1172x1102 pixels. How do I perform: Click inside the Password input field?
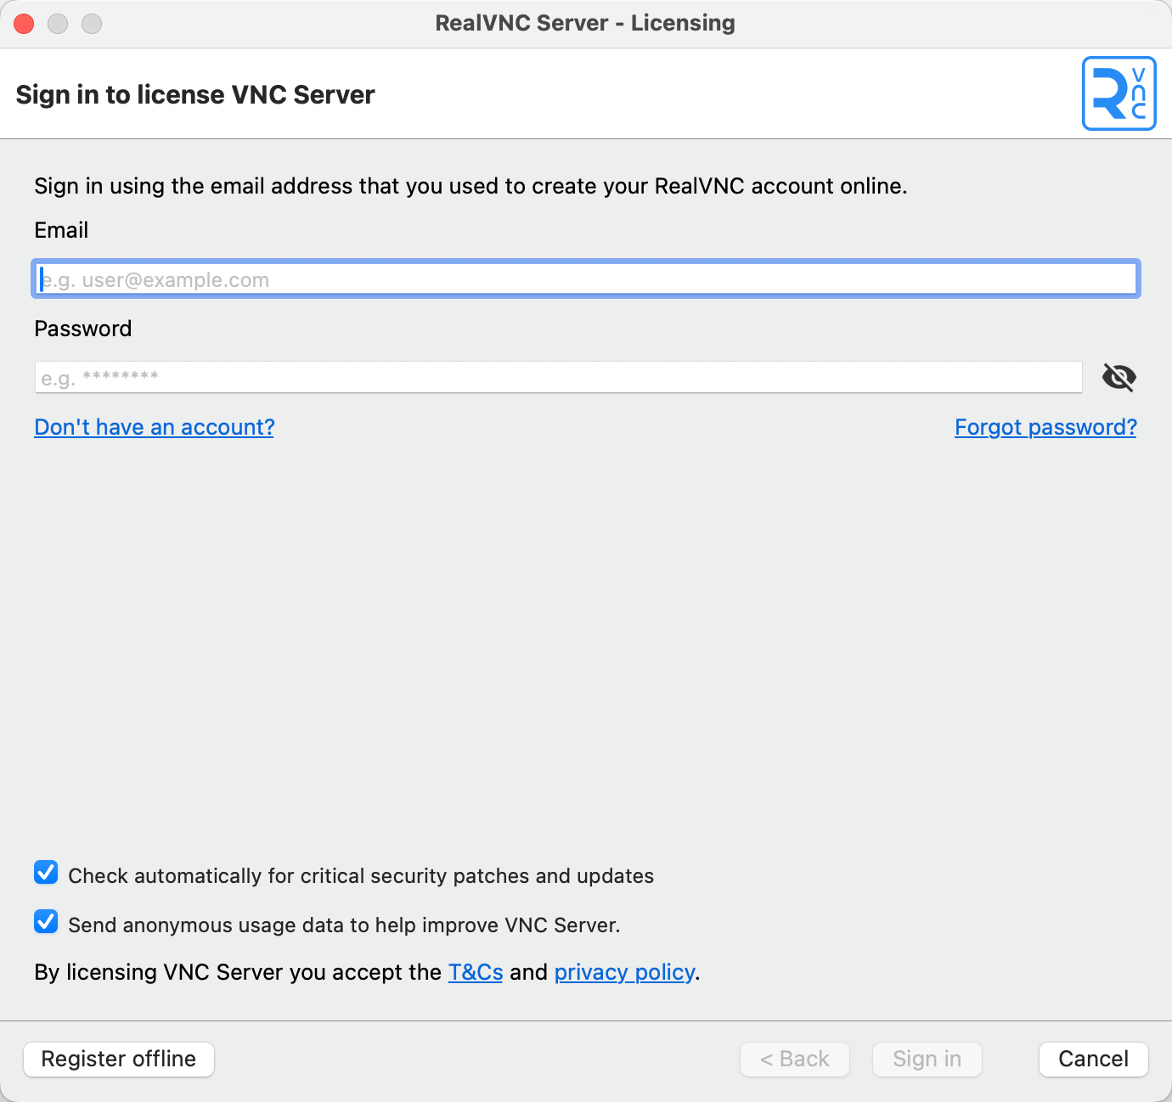(558, 377)
